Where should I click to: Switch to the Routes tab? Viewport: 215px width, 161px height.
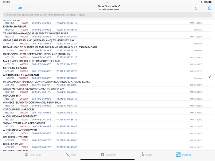click(146, 155)
